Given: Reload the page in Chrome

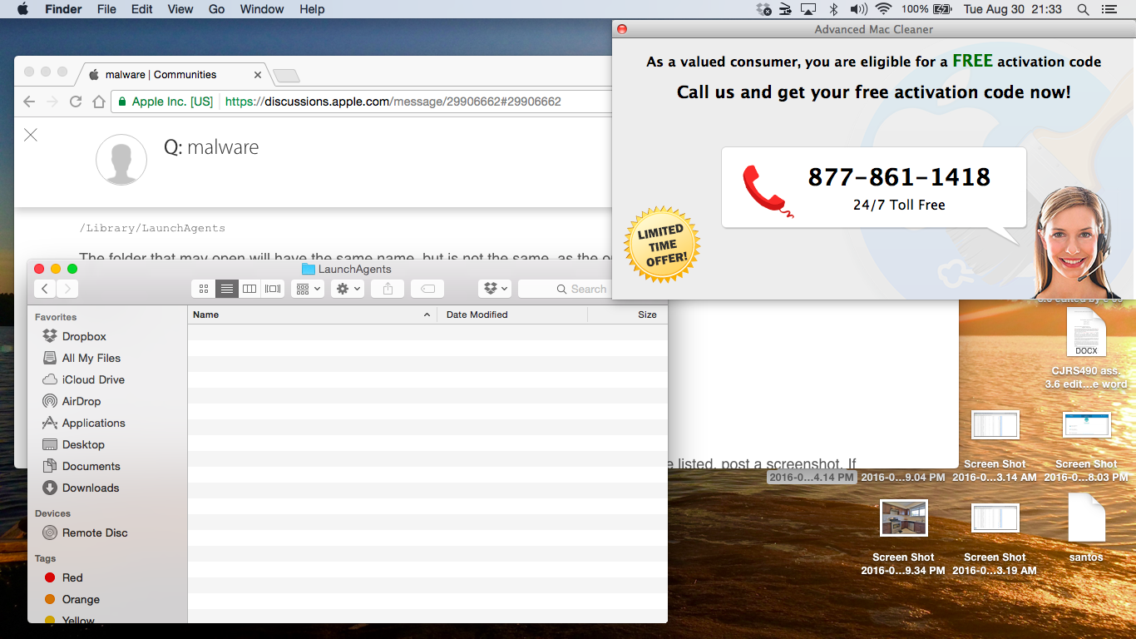Looking at the screenshot, I should [x=76, y=102].
